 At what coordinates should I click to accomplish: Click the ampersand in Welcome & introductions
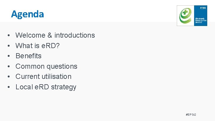click(50, 35)
